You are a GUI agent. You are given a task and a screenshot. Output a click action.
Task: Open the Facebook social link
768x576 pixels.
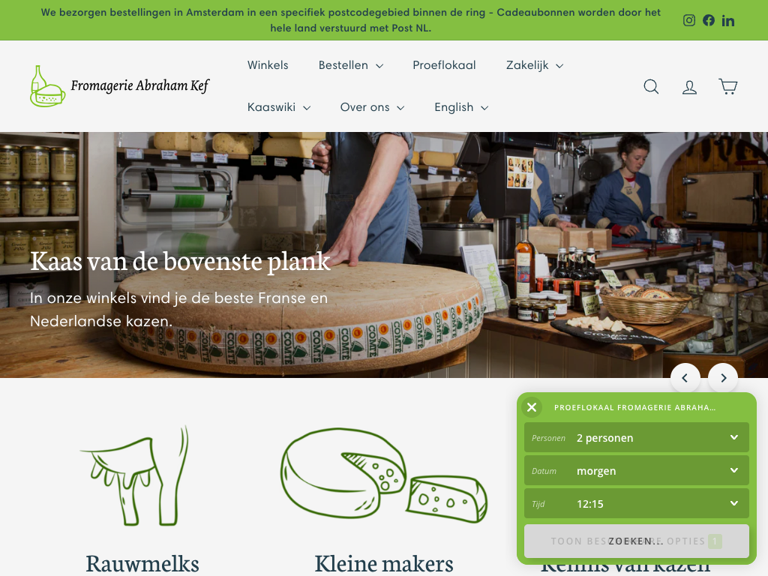708,20
